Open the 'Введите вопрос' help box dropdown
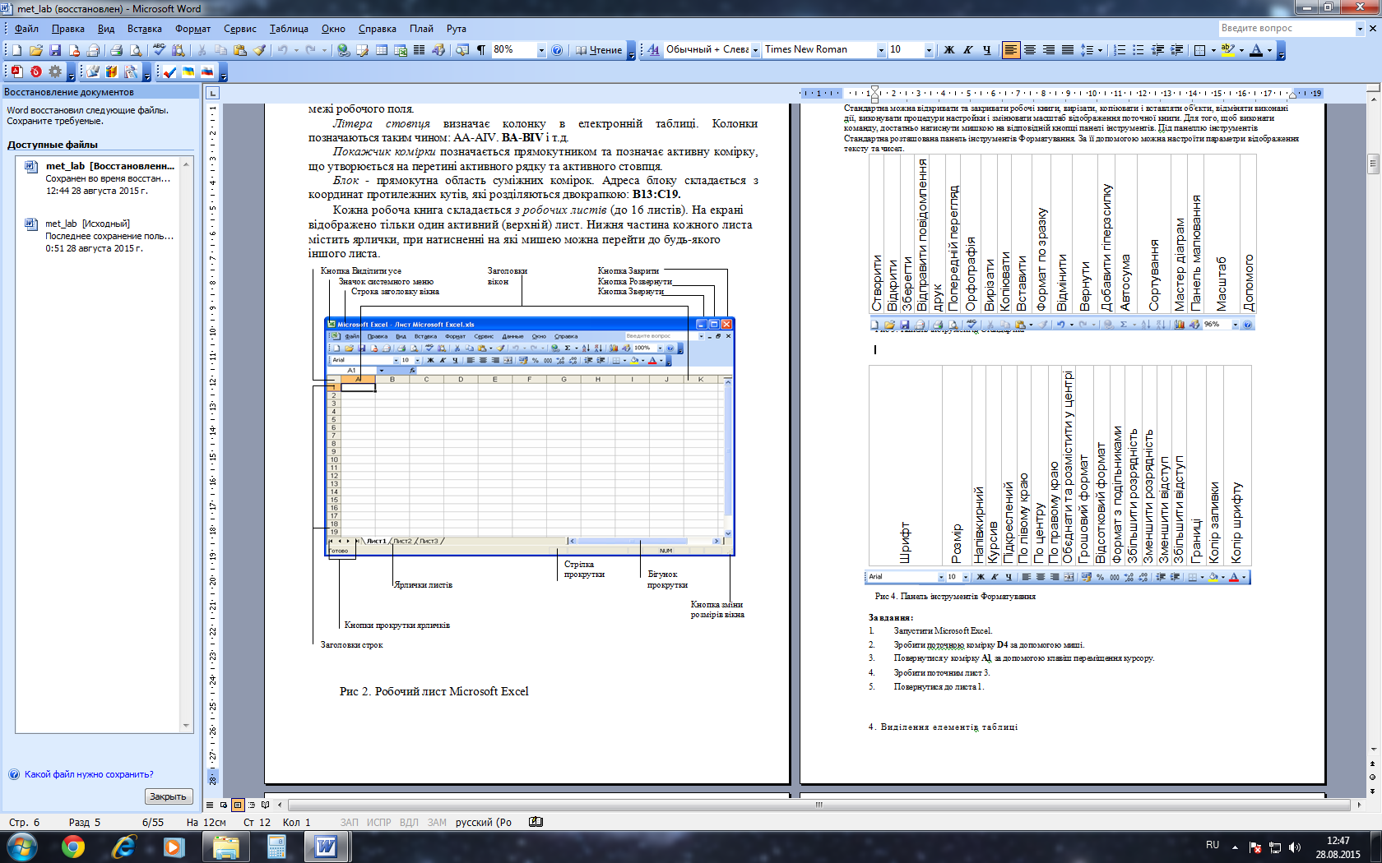This screenshot has height=863, width=1382. coord(1360,28)
